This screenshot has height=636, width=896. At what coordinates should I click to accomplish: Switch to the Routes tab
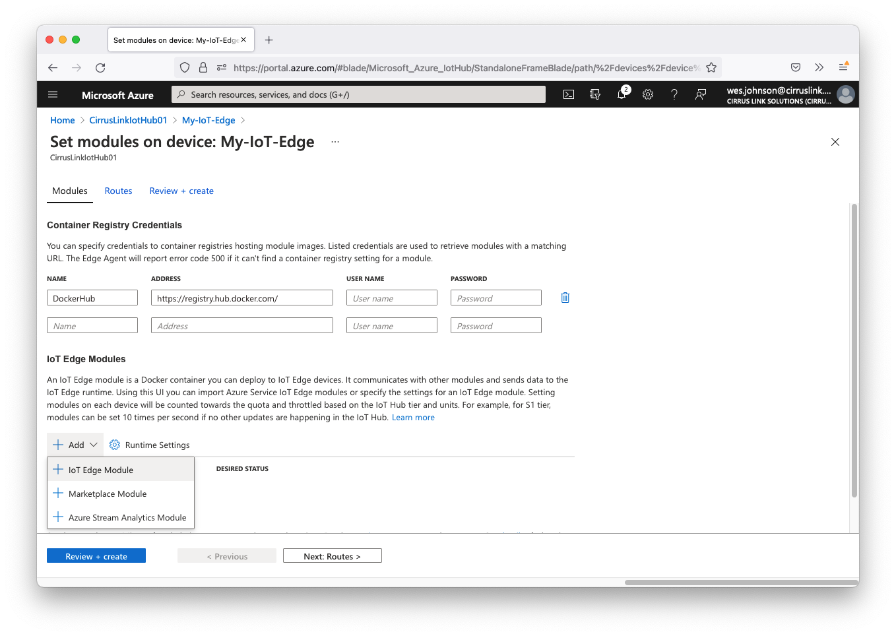(118, 191)
